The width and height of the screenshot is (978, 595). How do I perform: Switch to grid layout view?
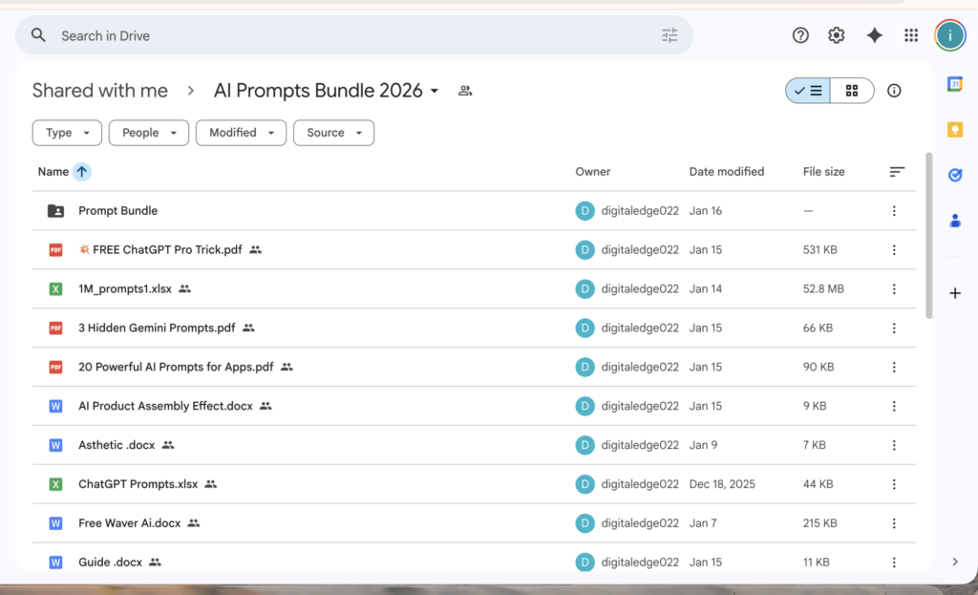(x=852, y=91)
